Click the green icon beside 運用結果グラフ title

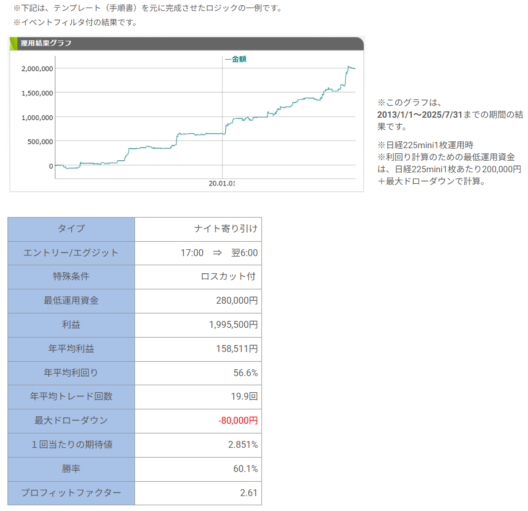14,43
